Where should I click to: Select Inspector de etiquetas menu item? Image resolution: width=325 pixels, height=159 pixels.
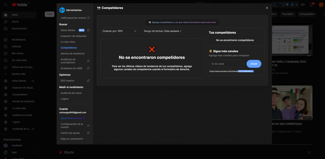(x=73, y=36)
